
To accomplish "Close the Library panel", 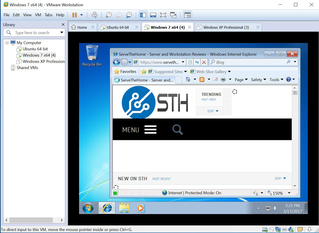I will 63,25.
